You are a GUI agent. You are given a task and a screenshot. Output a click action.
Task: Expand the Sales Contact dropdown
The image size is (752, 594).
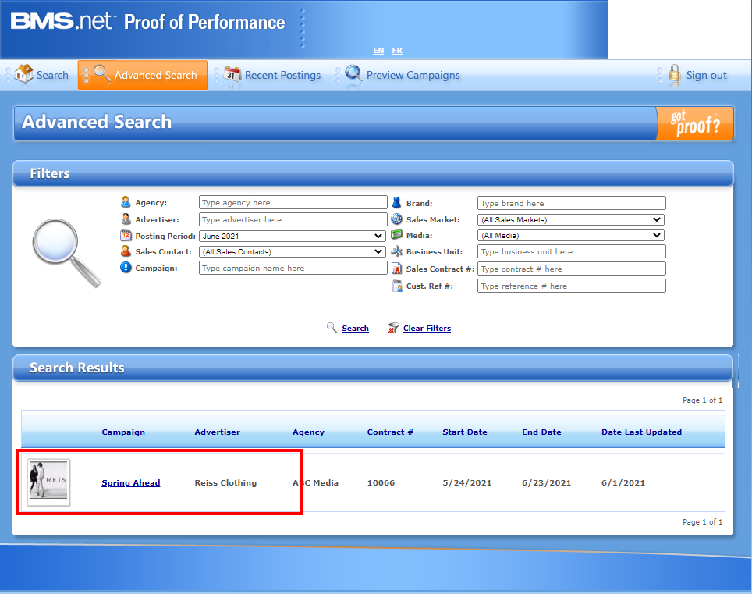293,251
